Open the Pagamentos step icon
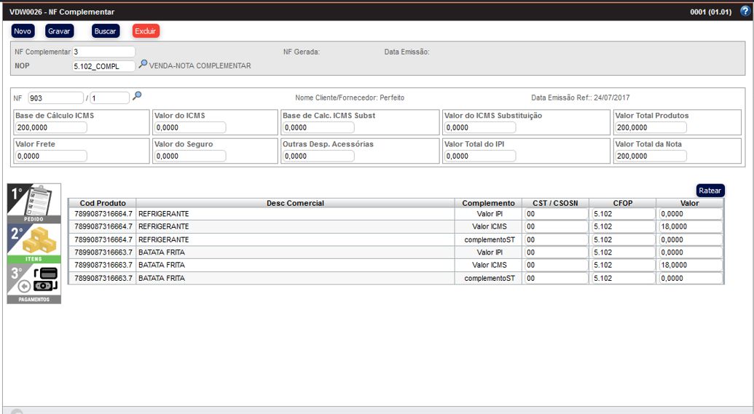This screenshot has height=414, width=754. point(34,283)
